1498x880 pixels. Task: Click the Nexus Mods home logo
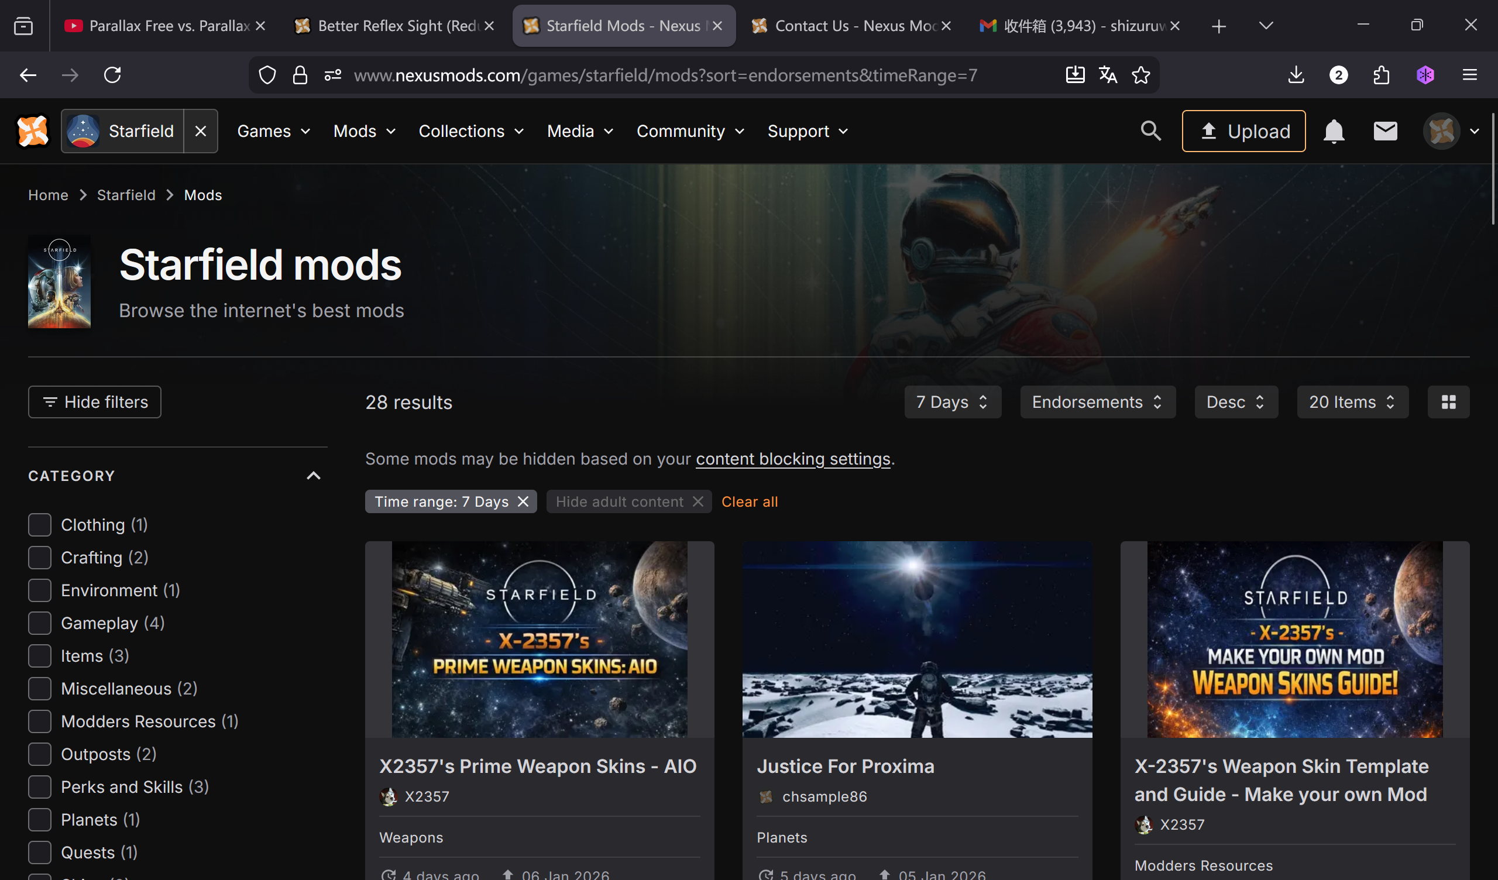33,131
